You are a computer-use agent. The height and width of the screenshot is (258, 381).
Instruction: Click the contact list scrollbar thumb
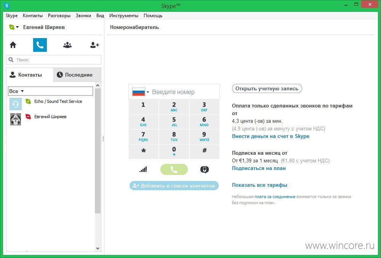click(98, 151)
